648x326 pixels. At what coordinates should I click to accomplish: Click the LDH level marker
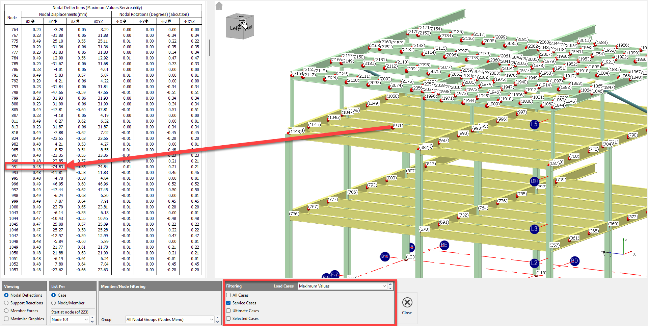534,181
